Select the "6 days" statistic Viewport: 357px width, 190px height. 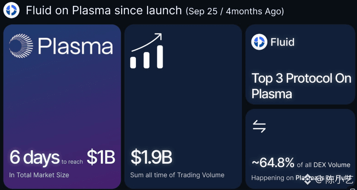pyautogui.click(x=34, y=157)
